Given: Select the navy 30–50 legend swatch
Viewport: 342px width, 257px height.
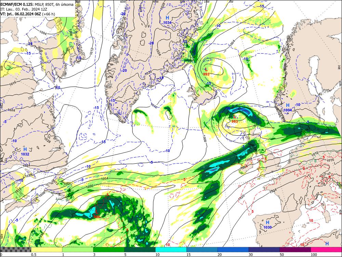Looking at the screenshot, I should (264, 249).
